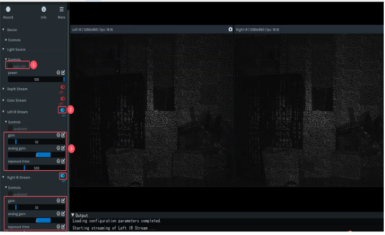Click the Light Source power slider
This screenshot has width=385, height=235.
pos(37,80)
